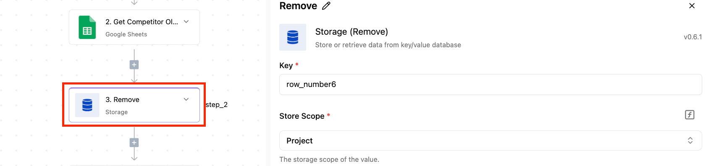Click the Google Sheets icon in step 2

pyautogui.click(x=87, y=27)
